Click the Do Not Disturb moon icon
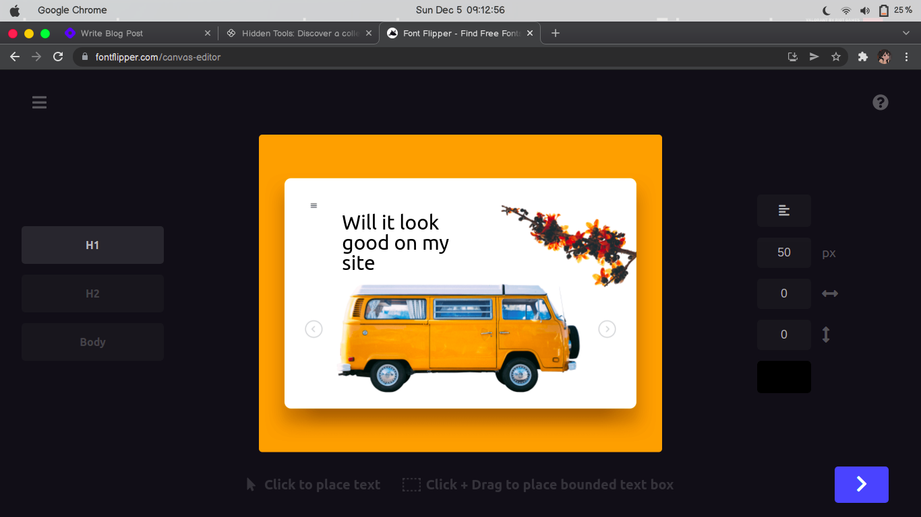Screen dimensions: 921x517 (x=827, y=10)
